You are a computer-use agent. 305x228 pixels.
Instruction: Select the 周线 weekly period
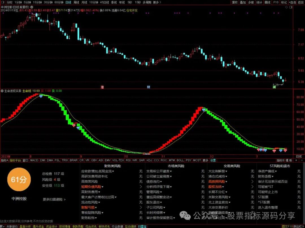point(76,2)
